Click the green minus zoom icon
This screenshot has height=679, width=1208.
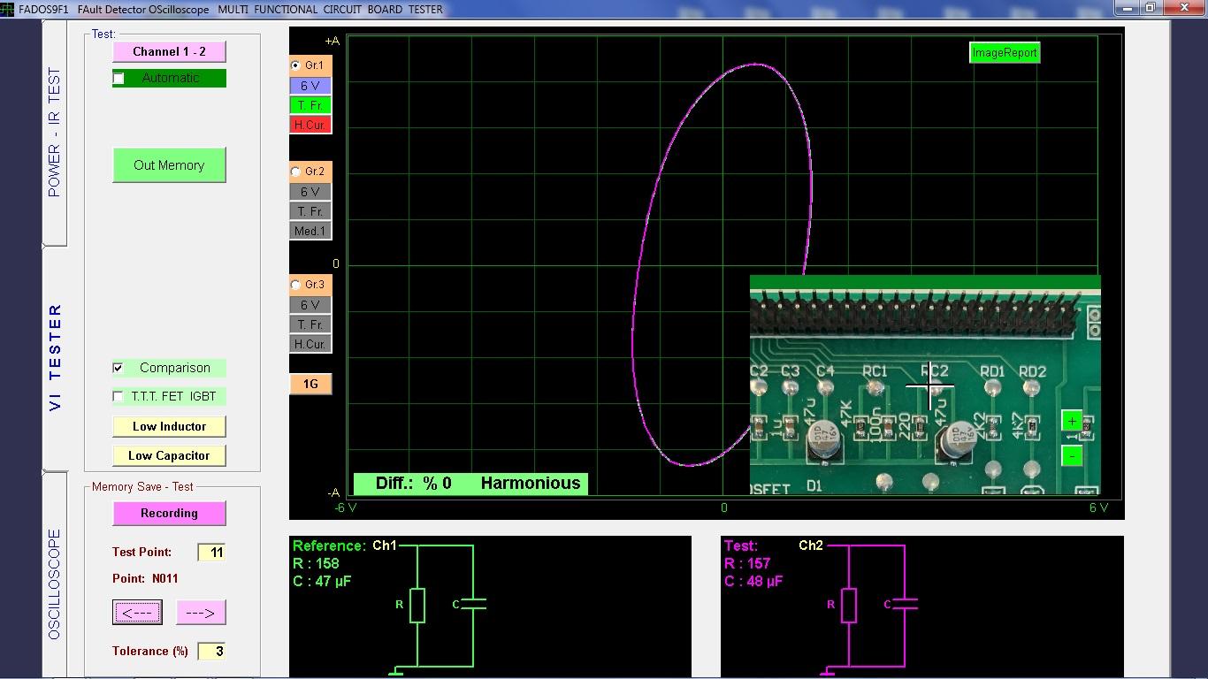pos(1072,456)
